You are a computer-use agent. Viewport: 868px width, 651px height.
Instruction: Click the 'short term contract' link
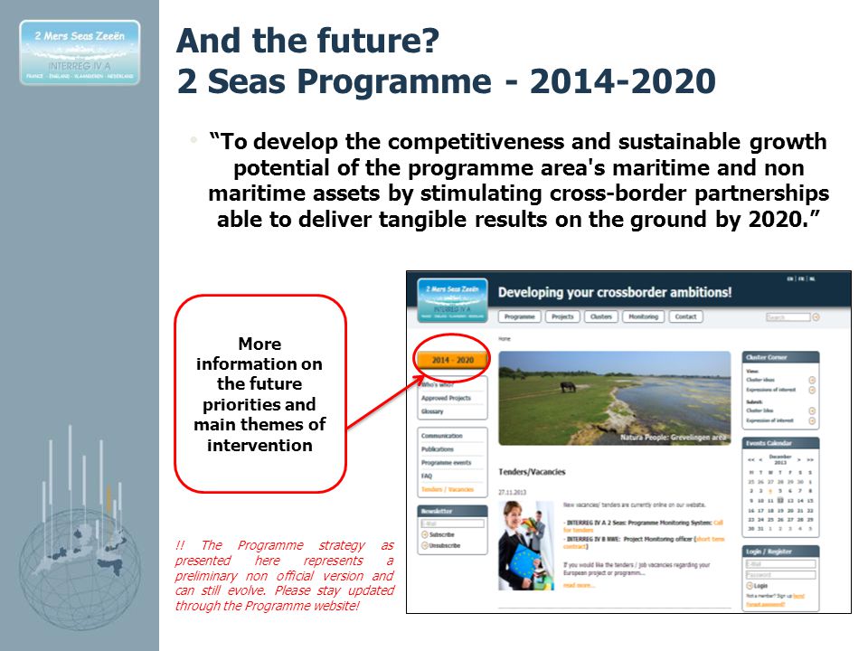point(710,539)
